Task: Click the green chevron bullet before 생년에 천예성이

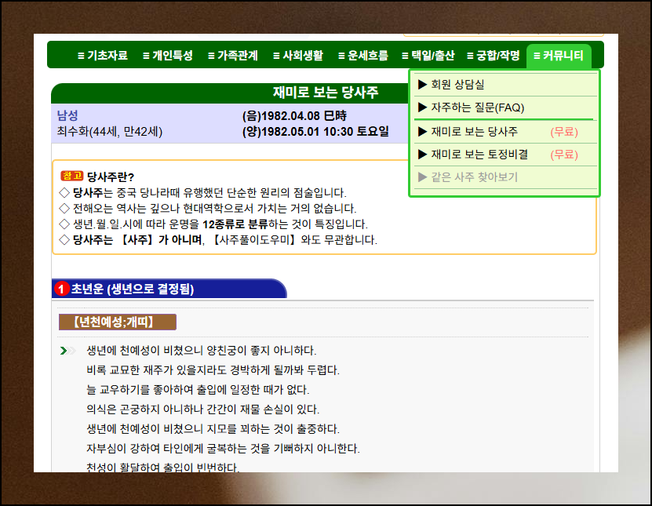Action: click(x=67, y=351)
